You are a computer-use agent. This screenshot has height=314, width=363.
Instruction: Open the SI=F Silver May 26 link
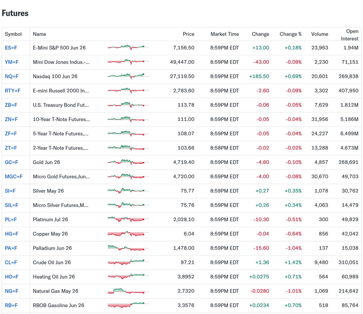(x=10, y=191)
